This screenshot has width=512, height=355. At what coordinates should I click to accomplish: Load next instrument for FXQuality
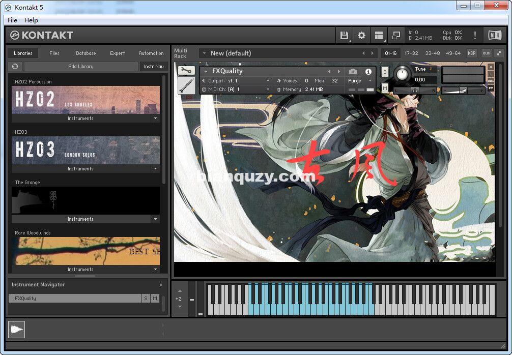(x=339, y=71)
